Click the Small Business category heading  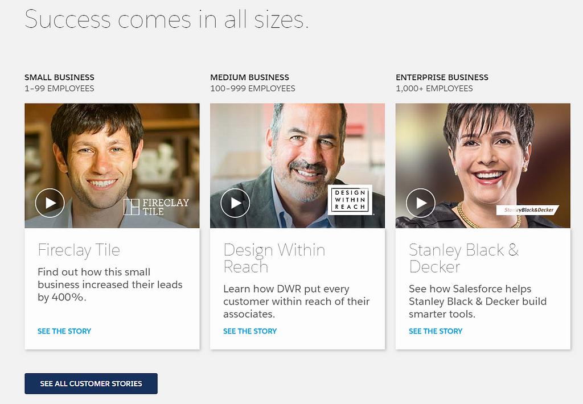point(59,77)
